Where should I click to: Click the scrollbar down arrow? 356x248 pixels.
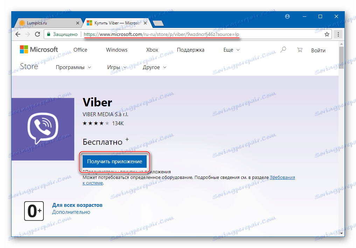(341, 233)
